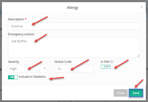Viewport: 148px width, 102px height.
Task: Dismiss the Allergy dialog using X icon
Action: pyautogui.click(x=142, y=7)
